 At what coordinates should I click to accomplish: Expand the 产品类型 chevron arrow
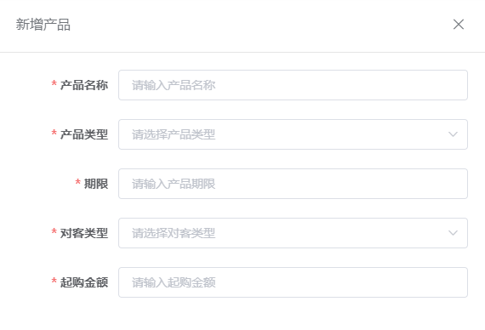(x=453, y=134)
